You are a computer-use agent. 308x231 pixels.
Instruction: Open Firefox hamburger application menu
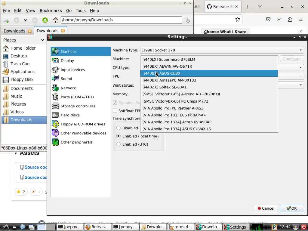[301, 19]
